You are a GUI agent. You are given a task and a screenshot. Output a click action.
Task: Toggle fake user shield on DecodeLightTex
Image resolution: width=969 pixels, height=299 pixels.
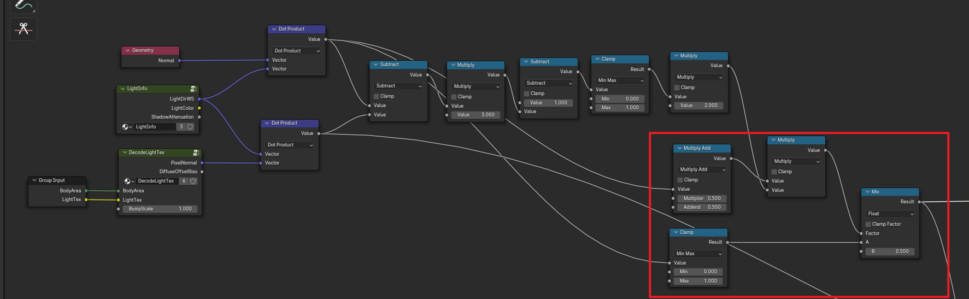tap(193, 181)
